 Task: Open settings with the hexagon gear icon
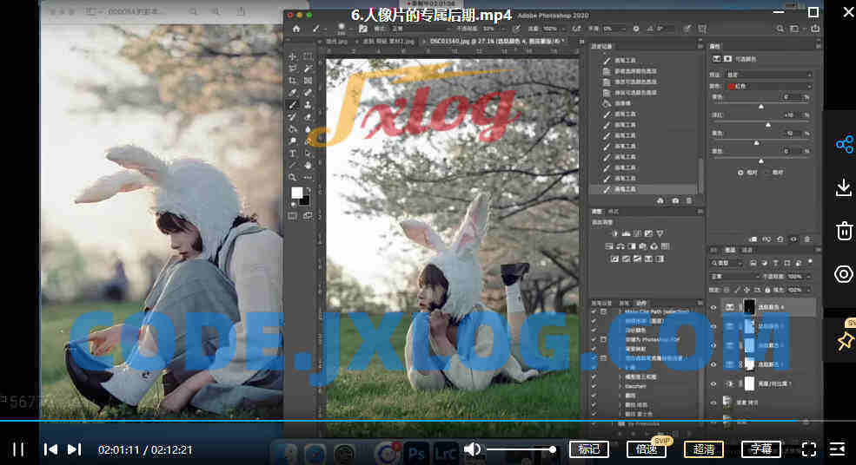click(844, 274)
